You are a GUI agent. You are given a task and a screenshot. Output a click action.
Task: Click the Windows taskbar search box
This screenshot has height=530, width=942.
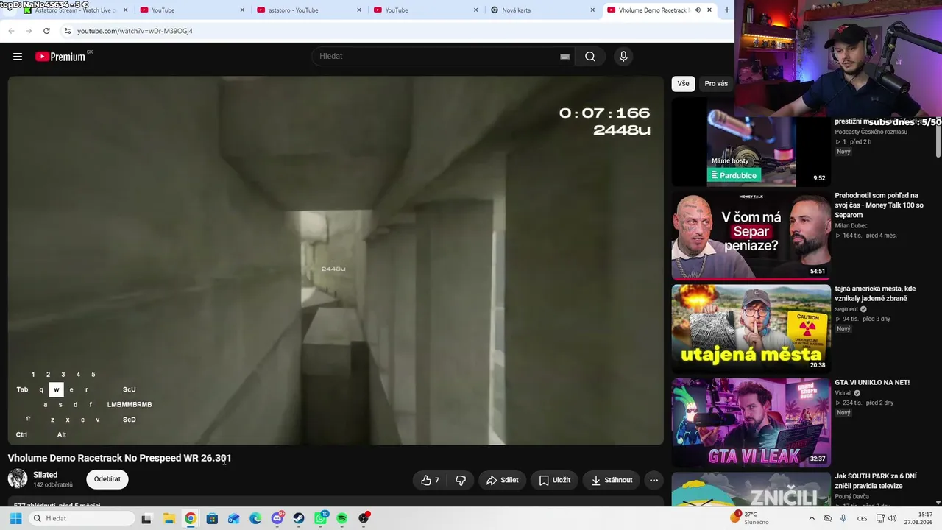[81, 518]
